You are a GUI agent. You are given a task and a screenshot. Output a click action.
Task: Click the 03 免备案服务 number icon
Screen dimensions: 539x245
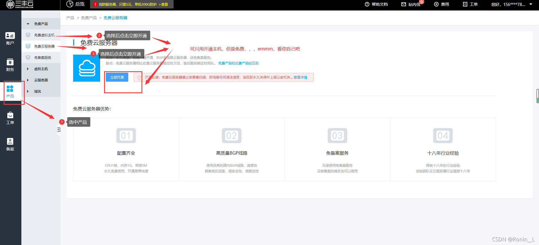coord(337,135)
